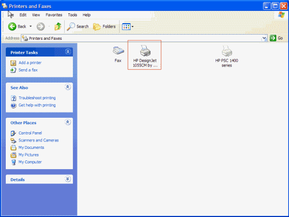Open the File menu
289x217 pixels.
tap(11, 15)
